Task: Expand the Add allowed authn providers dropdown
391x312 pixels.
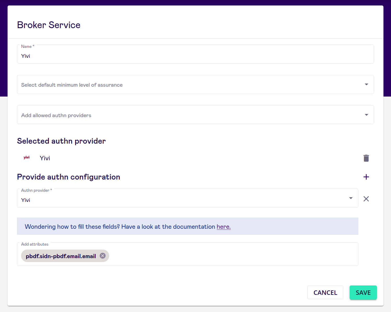Action: (x=195, y=115)
